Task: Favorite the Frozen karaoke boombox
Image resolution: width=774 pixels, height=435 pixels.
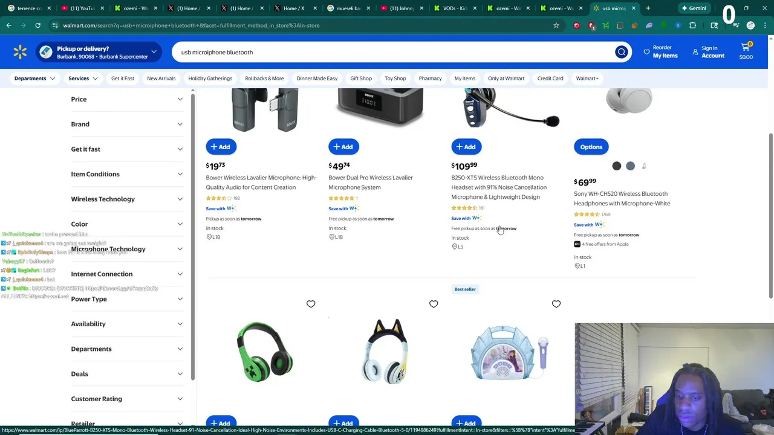Action: (556, 304)
